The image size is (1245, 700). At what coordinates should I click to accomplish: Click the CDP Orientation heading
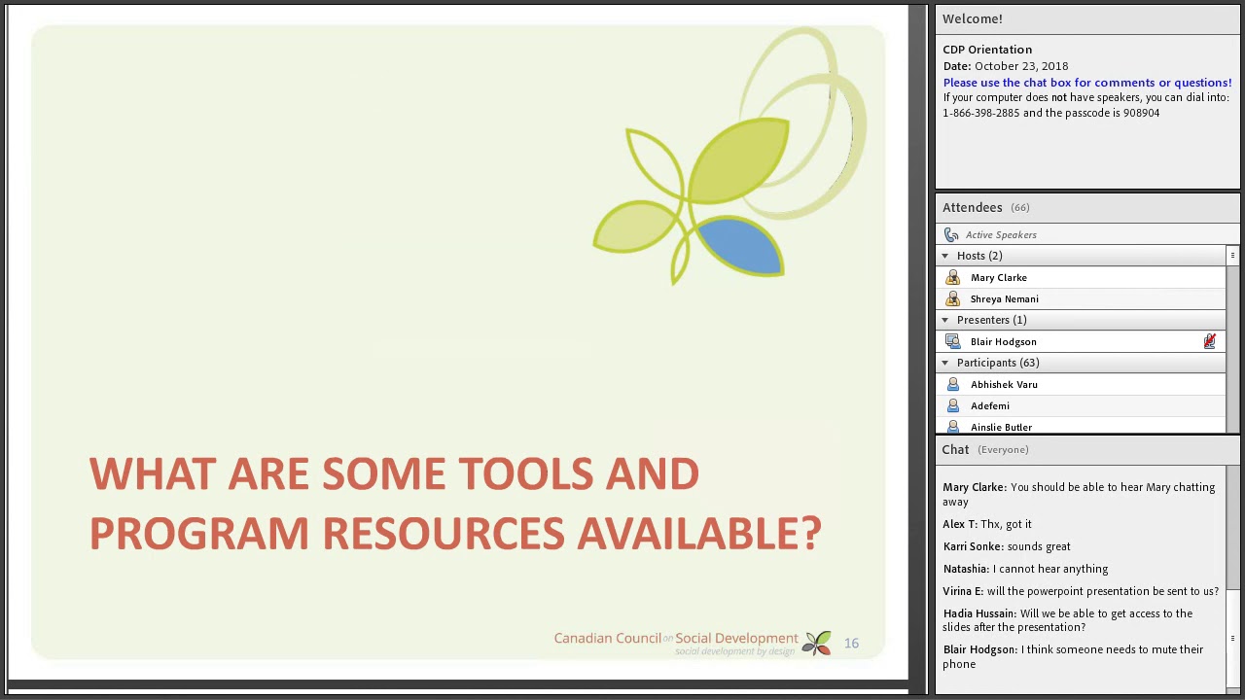coord(987,50)
